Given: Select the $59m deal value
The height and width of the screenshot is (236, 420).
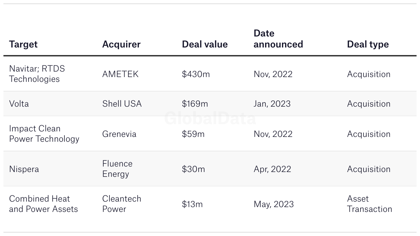Looking at the screenshot, I should (193, 134).
